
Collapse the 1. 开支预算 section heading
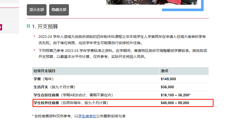45,26
